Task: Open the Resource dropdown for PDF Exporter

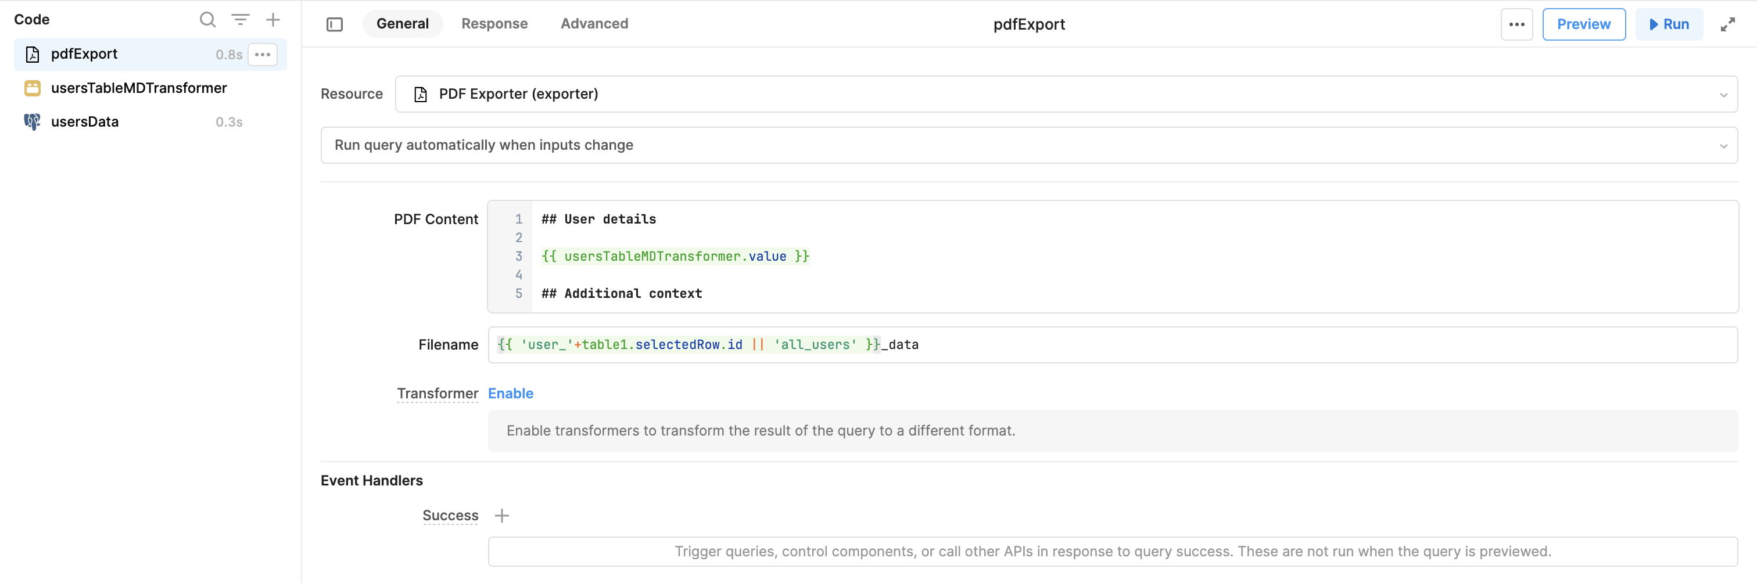Action: point(1066,94)
